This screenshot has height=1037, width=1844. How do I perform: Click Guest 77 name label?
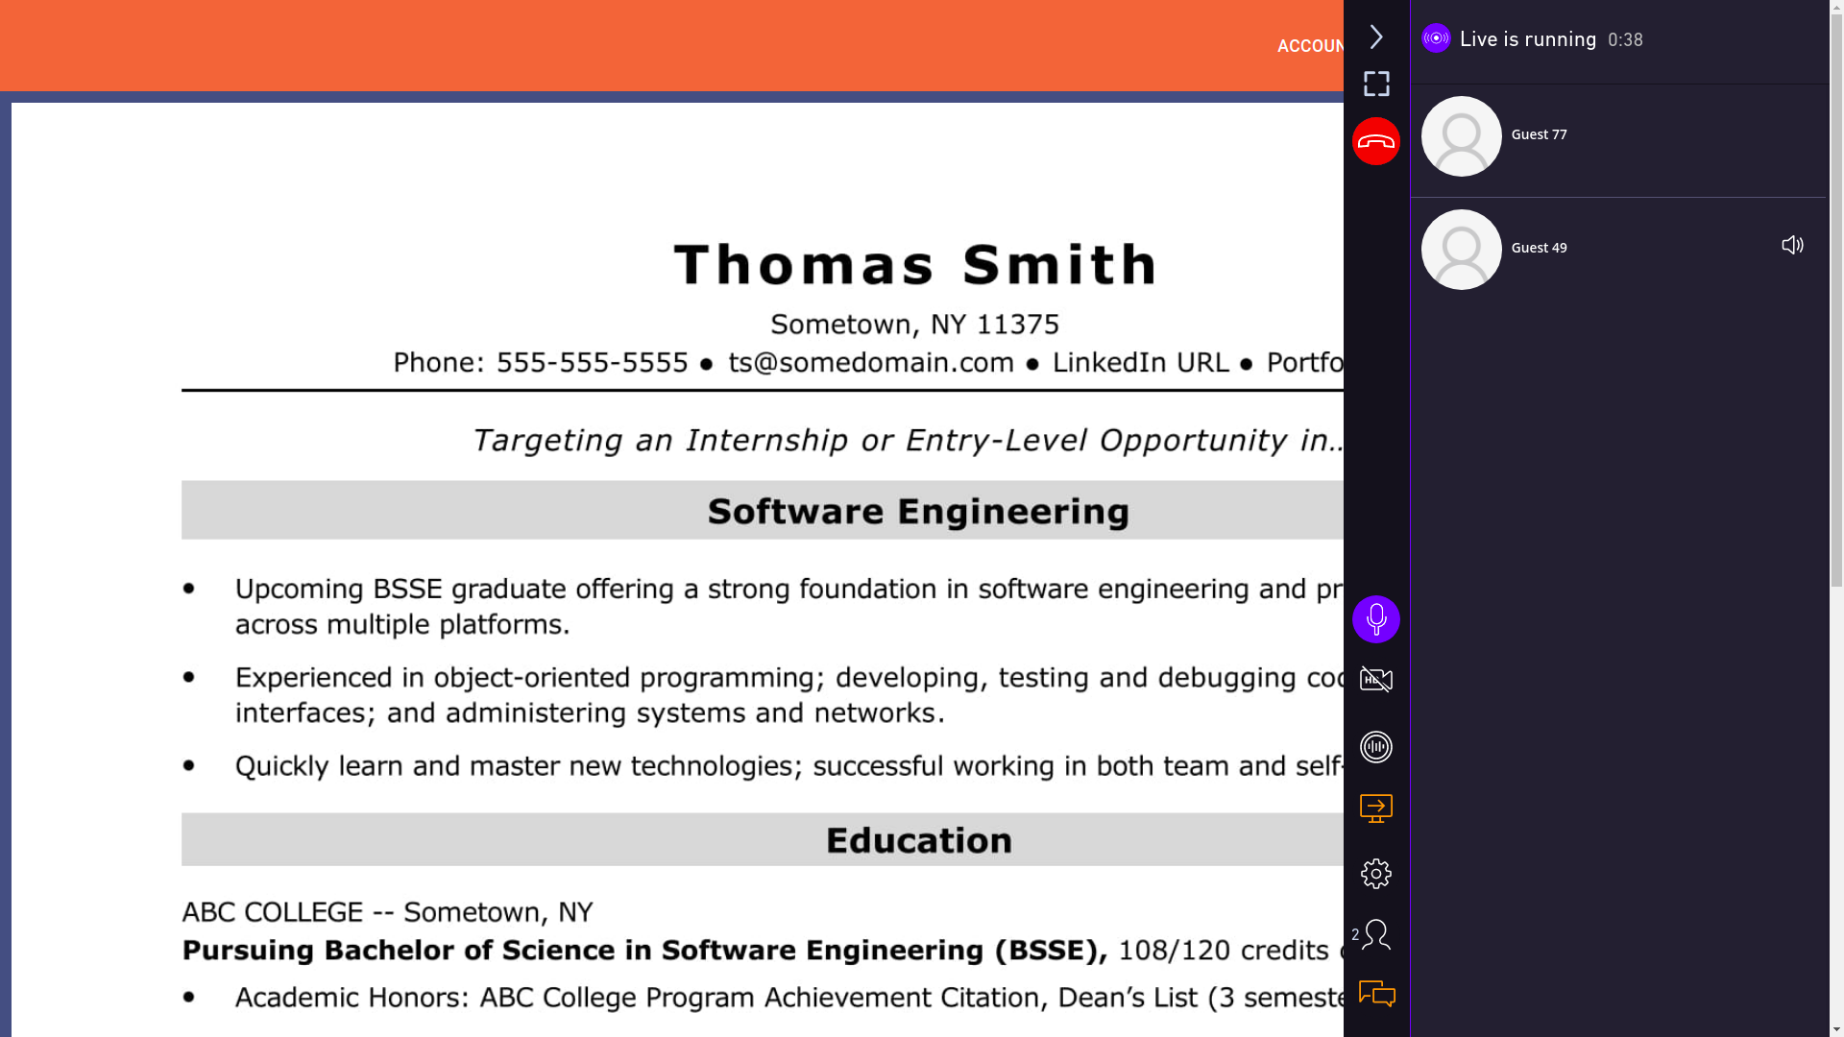[x=1539, y=134]
